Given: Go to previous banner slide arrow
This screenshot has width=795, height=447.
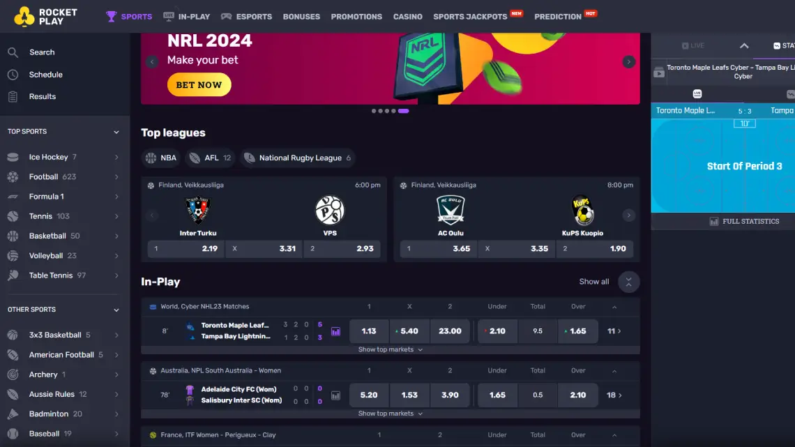Looking at the screenshot, I should click(x=152, y=62).
